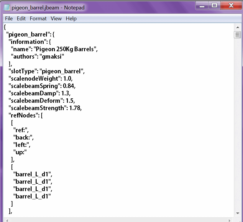
Task: Close the Notepad window
Action: [231, 6]
